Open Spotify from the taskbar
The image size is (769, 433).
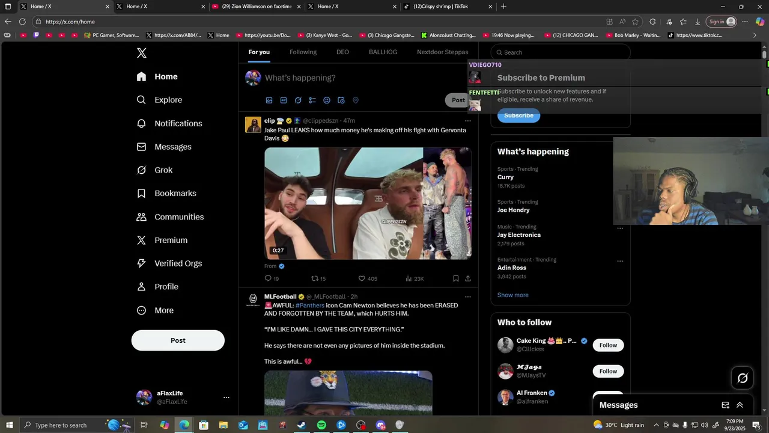(321, 425)
